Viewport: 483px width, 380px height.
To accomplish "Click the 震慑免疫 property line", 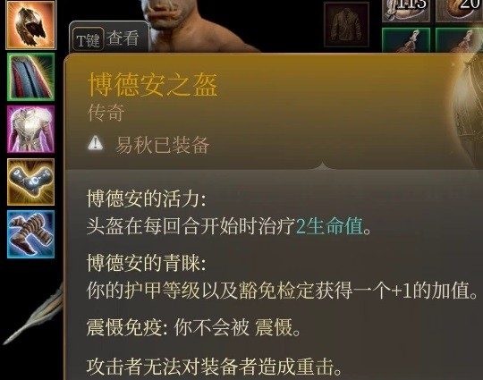I will [194, 327].
